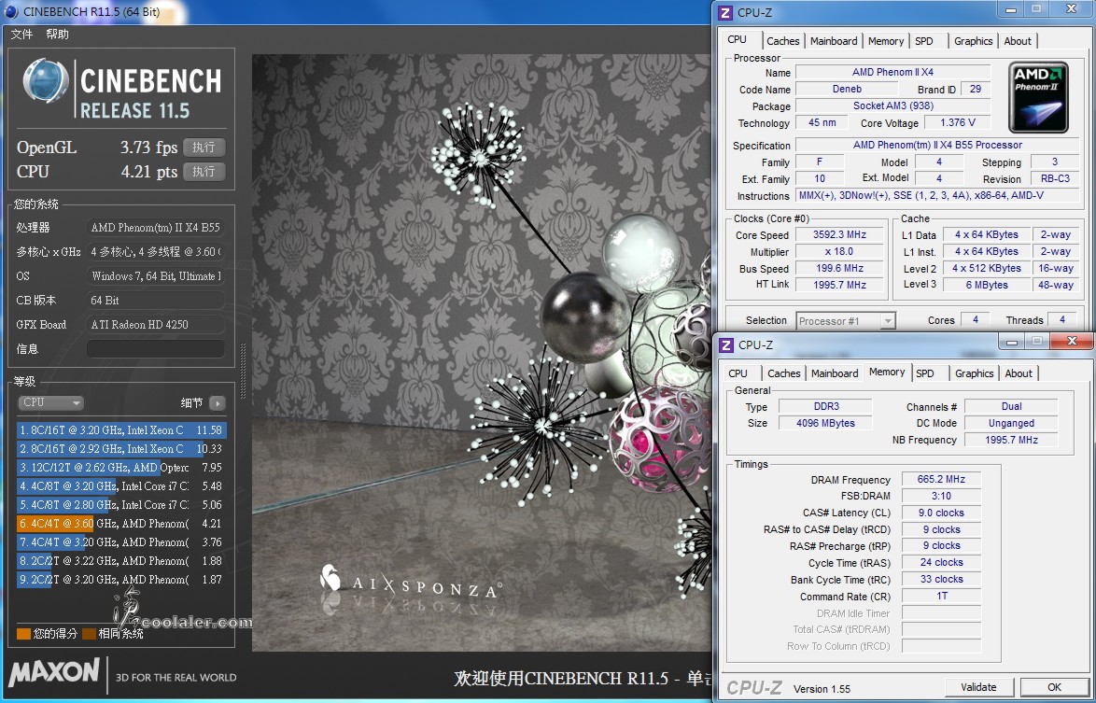Click the FSB:DRAM value 3:10

[941, 496]
